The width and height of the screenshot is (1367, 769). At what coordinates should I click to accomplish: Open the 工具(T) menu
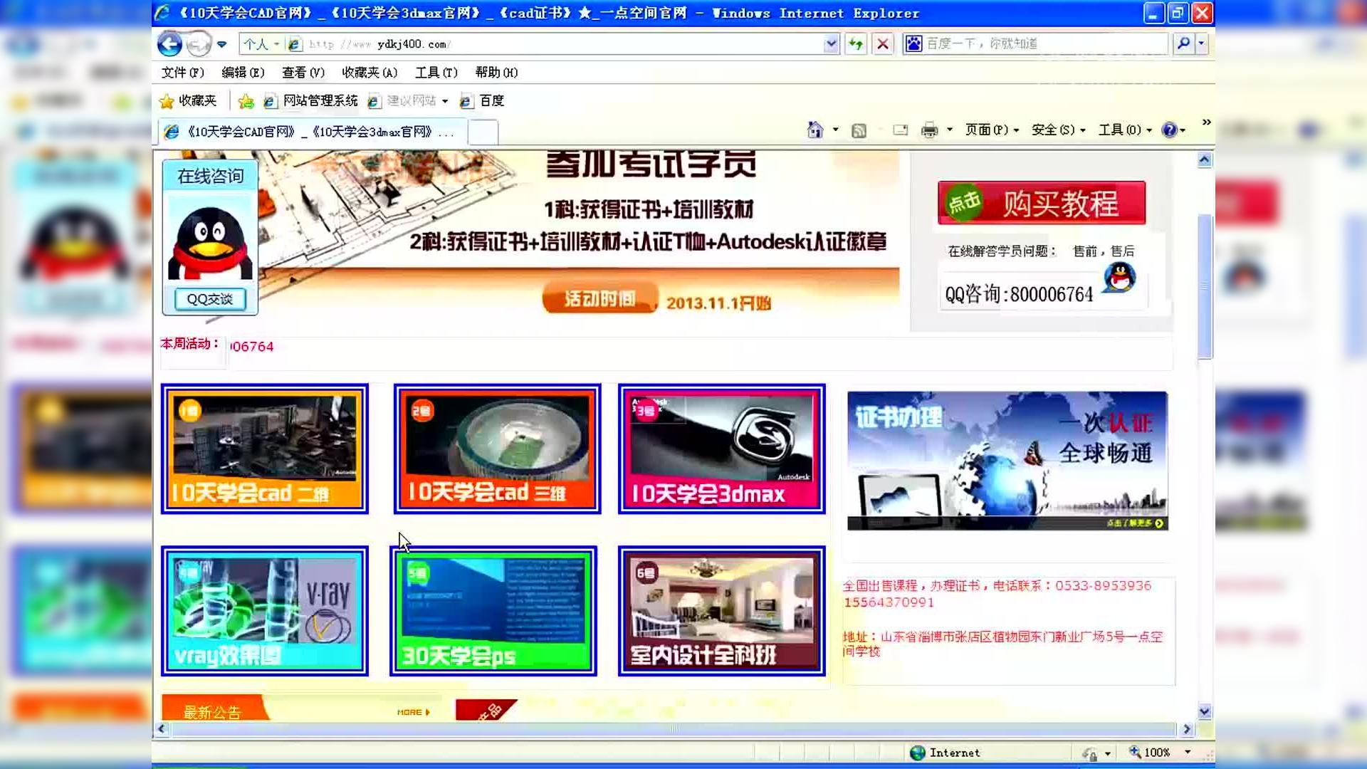[x=436, y=73]
